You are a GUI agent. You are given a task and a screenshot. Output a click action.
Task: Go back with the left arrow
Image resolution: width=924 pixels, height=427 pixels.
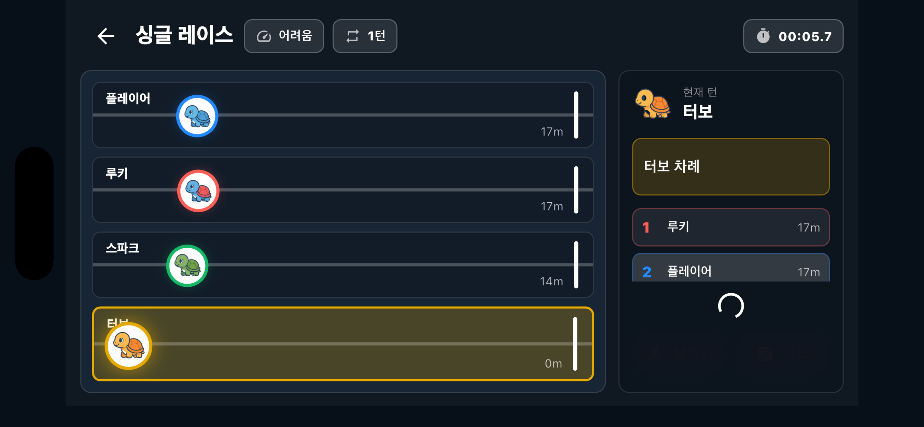pos(106,36)
